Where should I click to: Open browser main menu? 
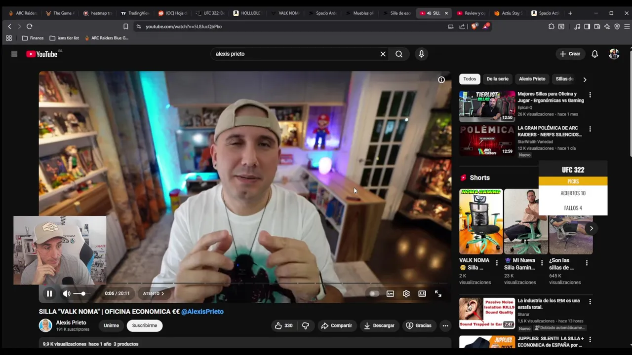click(627, 27)
